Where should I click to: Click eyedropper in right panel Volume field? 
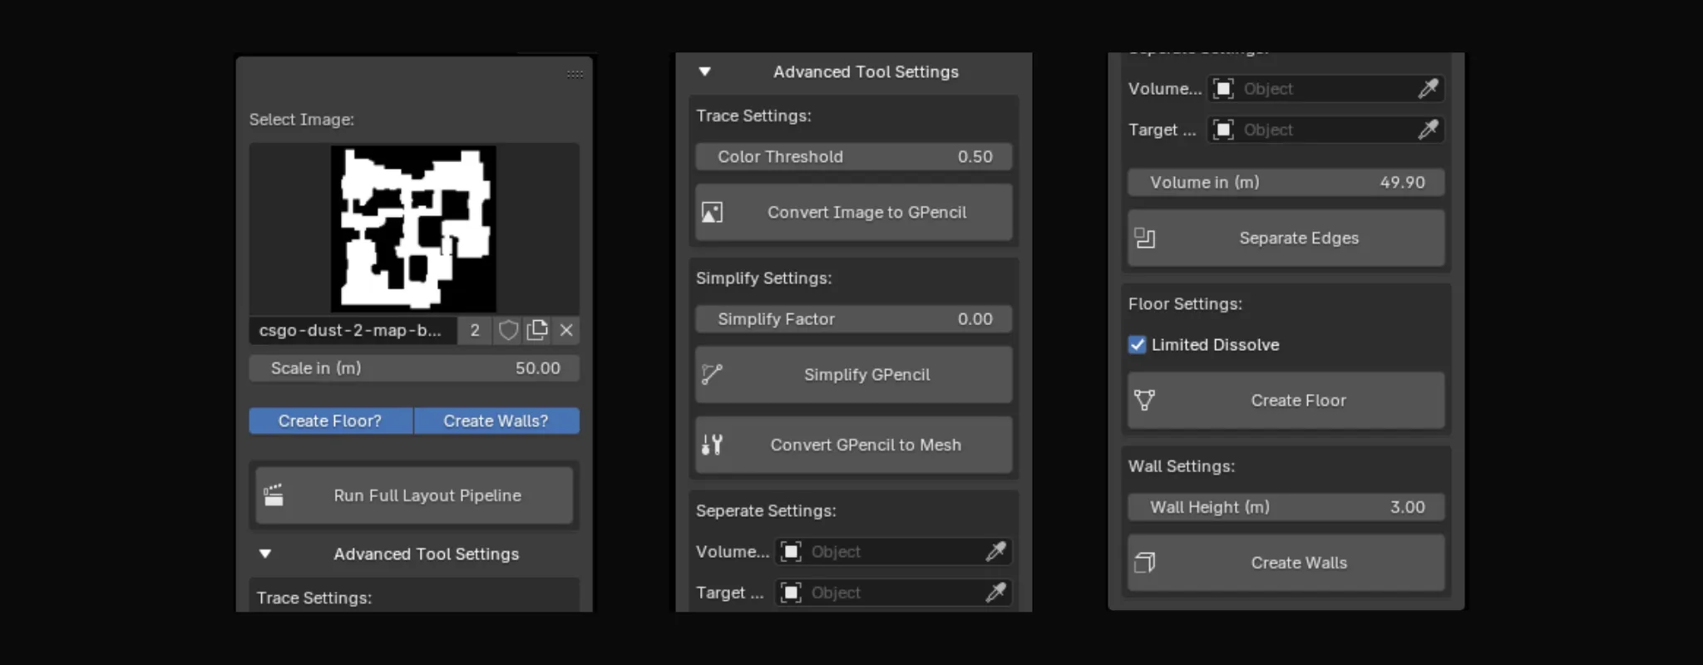(1428, 89)
